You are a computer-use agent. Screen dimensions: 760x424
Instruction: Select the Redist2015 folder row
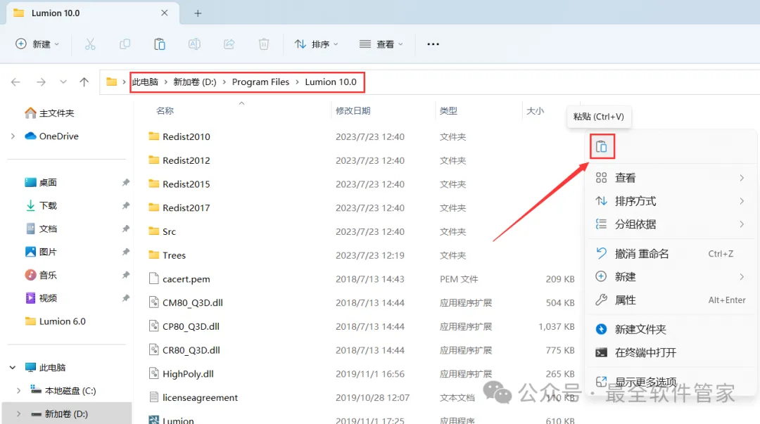[x=361, y=184]
